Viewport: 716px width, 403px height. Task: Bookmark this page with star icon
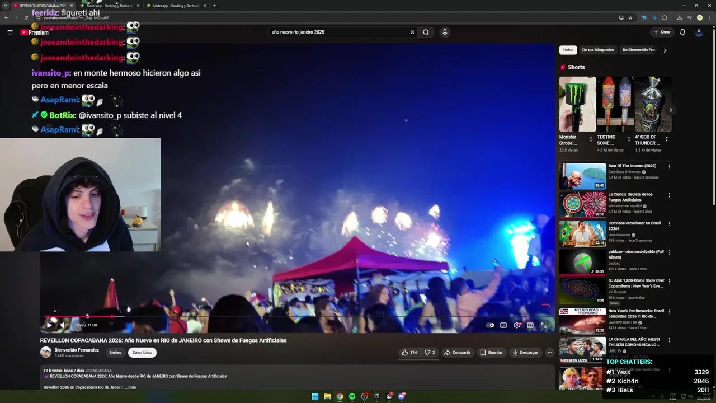tap(630, 17)
